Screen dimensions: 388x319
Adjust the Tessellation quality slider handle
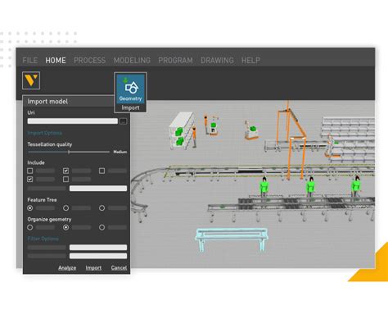pyautogui.click(x=69, y=152)
